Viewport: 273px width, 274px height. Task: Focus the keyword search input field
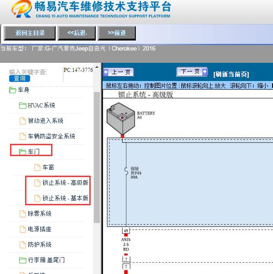coord(28,72)
